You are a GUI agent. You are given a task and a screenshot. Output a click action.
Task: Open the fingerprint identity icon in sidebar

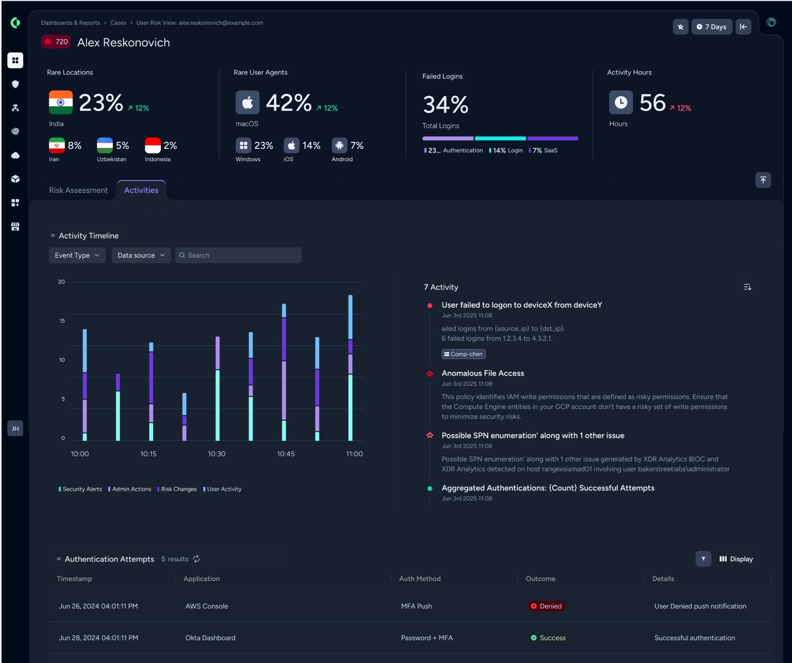click(15, 131)
